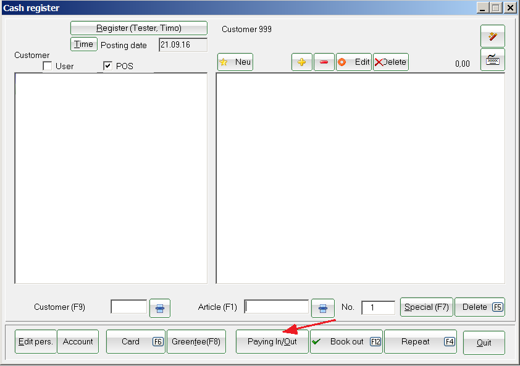520x366 pixels.
Task: Click the Repeat F4 button
Action: pyautogui.click(x=421, y=341)
